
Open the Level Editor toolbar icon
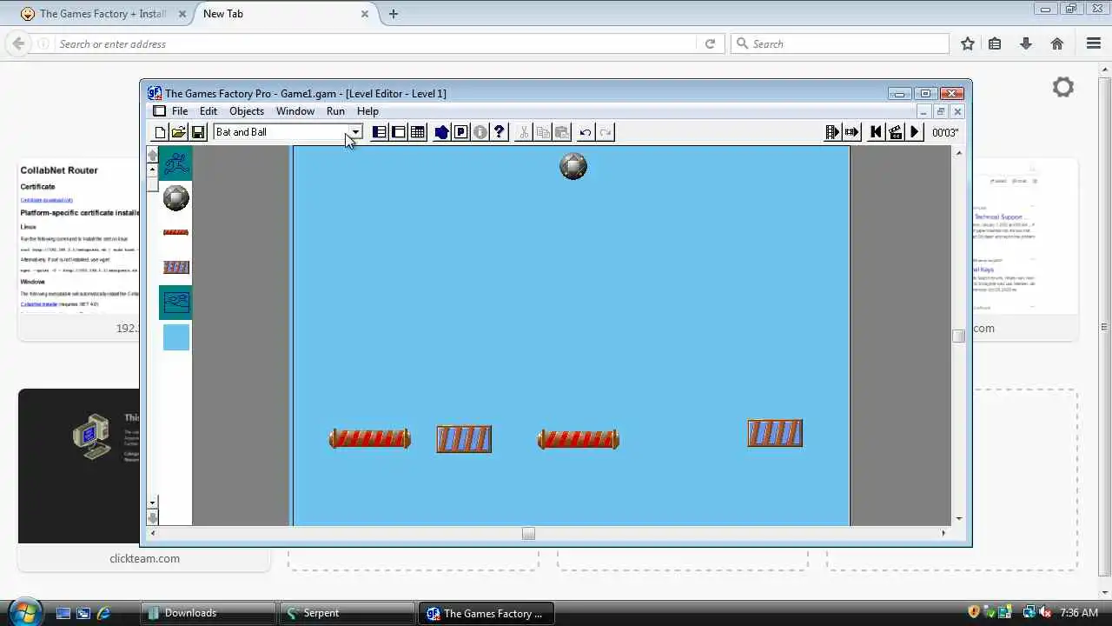[x=399, y=132]
